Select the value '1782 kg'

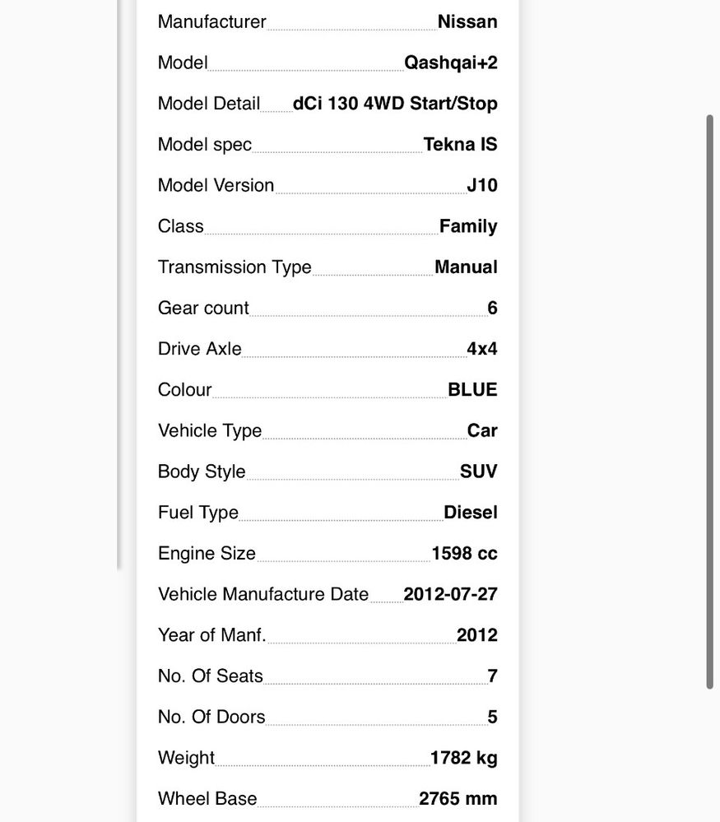(463, 758)
